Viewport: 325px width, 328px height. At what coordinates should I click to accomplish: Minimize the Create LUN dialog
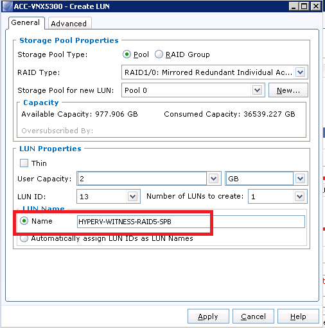[x=294, y=6]
